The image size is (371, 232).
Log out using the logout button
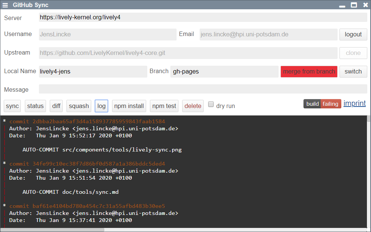pyautogui.click(x=353, y=35)
